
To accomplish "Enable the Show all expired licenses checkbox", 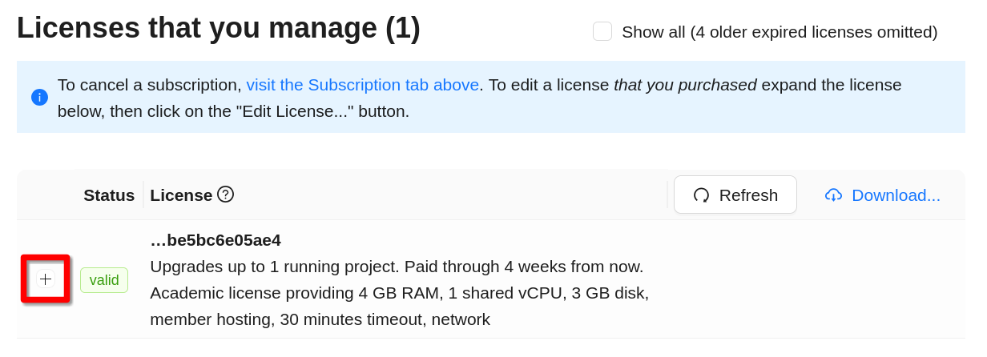I will coord(602,31).
